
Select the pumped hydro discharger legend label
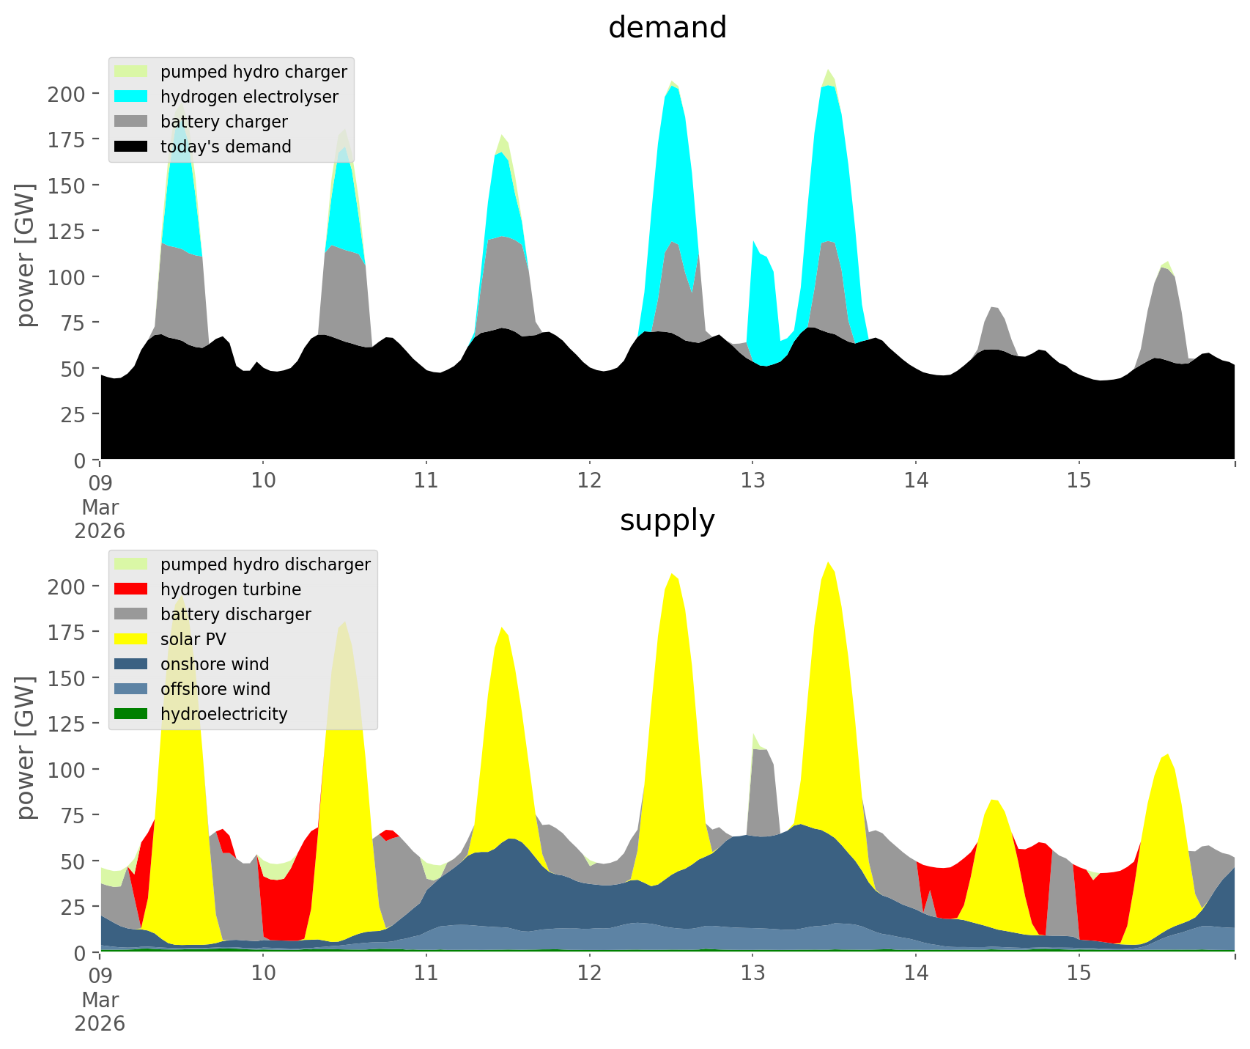(x=265, y=564)
